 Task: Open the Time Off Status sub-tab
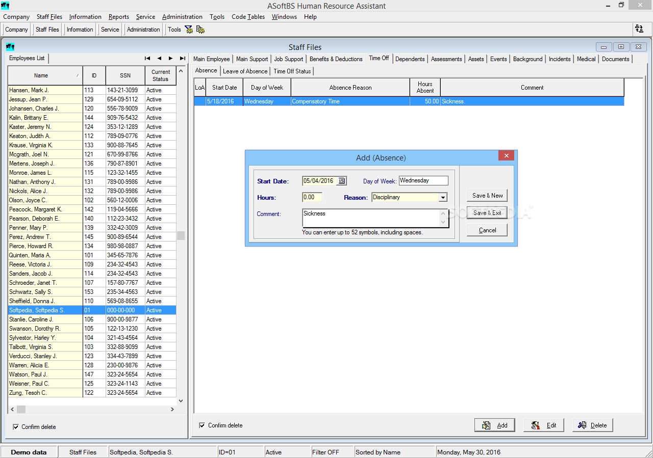point(292,71)
